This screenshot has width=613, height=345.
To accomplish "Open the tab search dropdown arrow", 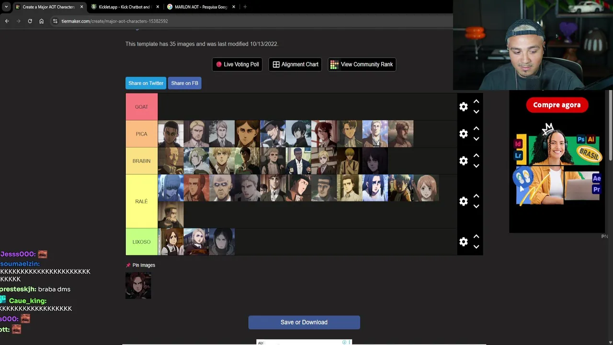I will tap(6, 7).
